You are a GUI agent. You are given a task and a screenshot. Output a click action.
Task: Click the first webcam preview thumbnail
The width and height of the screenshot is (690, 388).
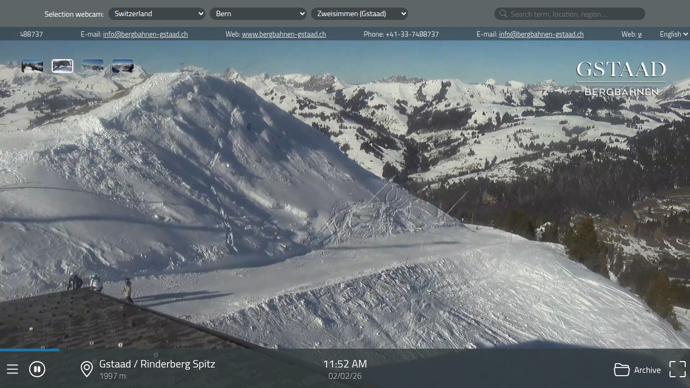tap(32, 65)
